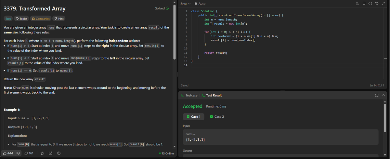
Task: Click line number 7 in the gutter
Action: point(186,36)
